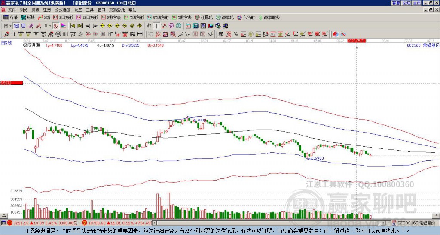Viewport: 440px width, 235px height.
Task: Click the horizontal scrollbar right arrow
Action: [x=384, y=223]
